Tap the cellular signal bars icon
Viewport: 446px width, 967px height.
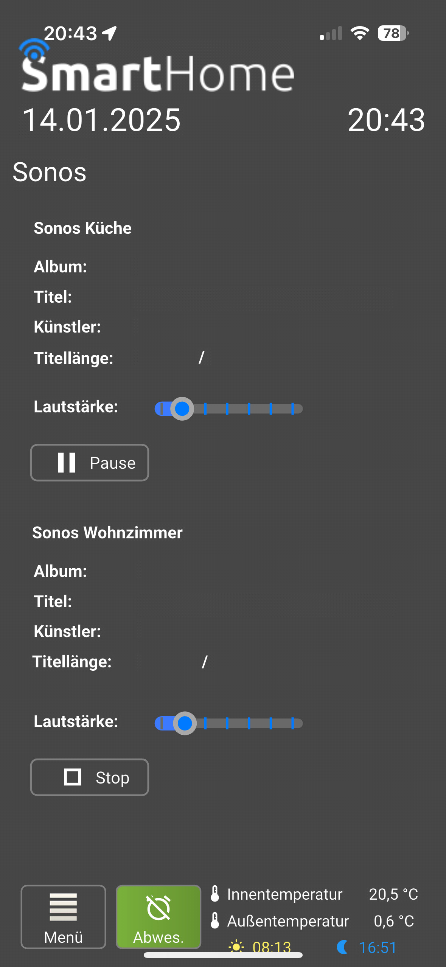(x=331, y=33)
